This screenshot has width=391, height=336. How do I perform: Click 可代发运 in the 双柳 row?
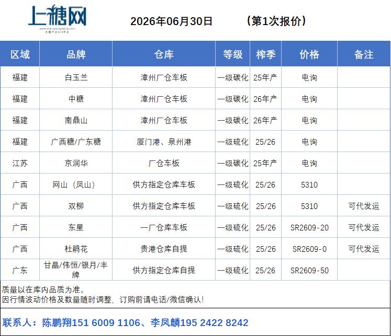(364, 206)
